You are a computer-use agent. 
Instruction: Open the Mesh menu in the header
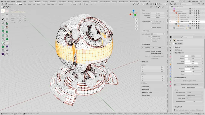(38, 4)
